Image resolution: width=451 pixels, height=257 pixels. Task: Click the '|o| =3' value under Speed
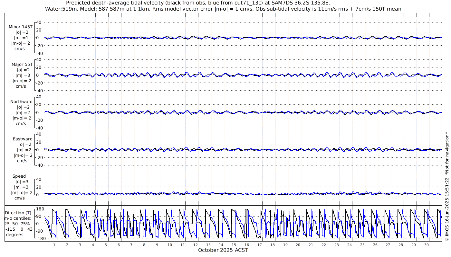pos(22,182)
